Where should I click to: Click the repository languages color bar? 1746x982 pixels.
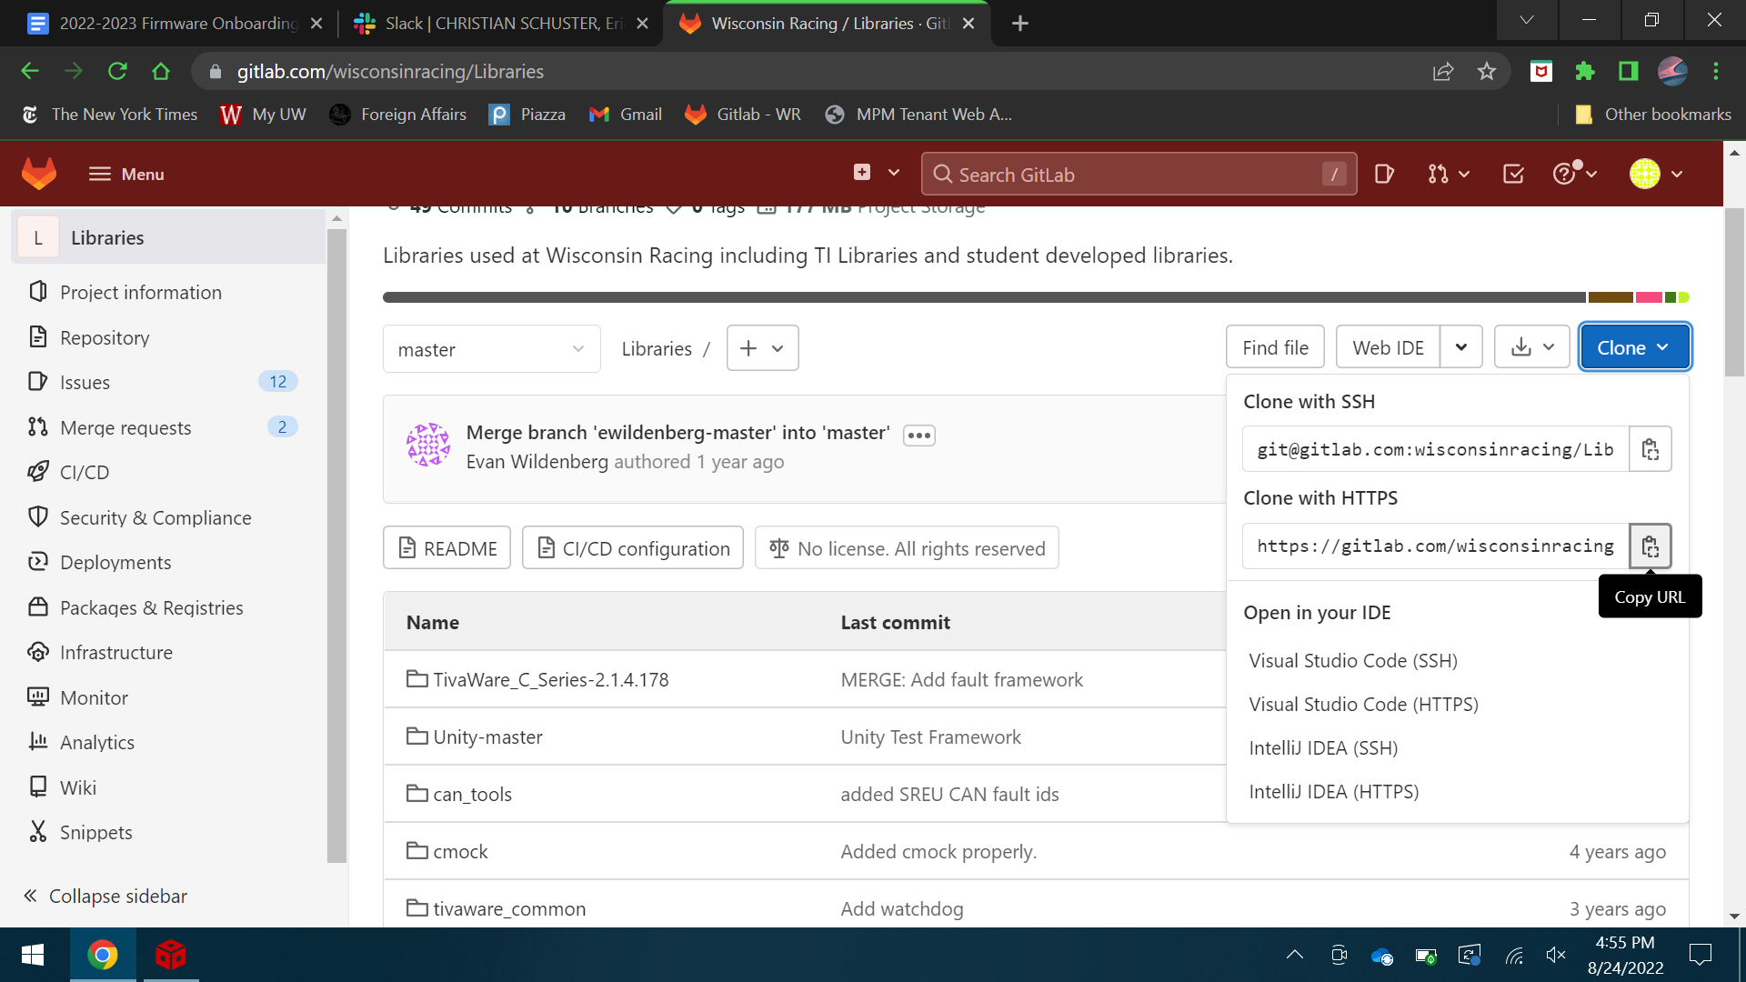[982, 297]
